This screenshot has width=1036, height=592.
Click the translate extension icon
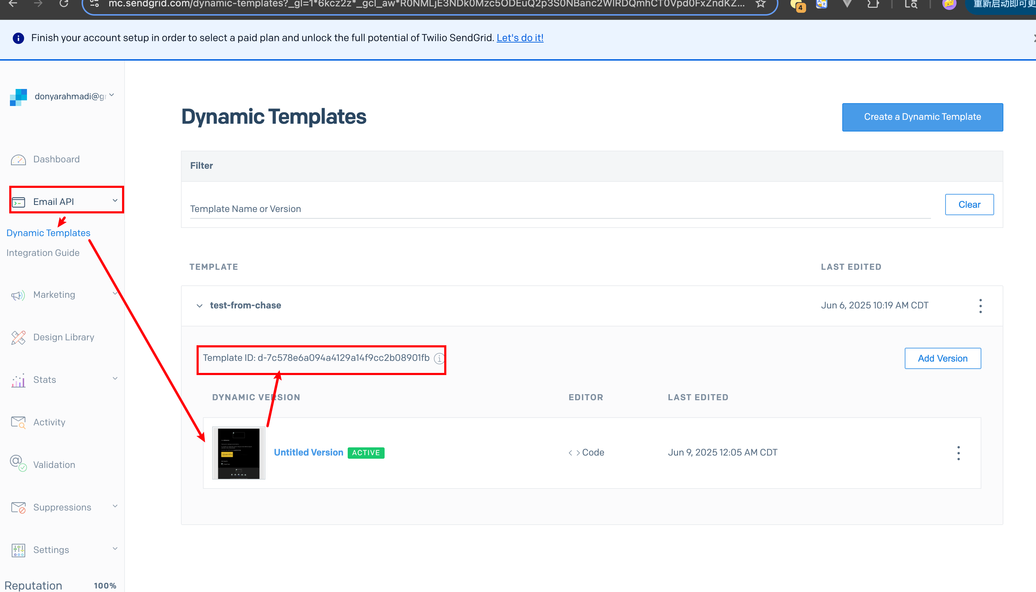(822, 4)
